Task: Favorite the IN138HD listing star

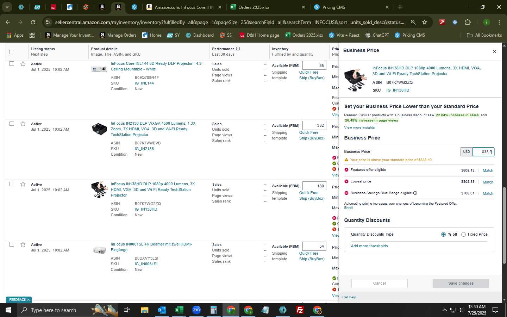Action: pyautogui.click(x=23, y=184)
